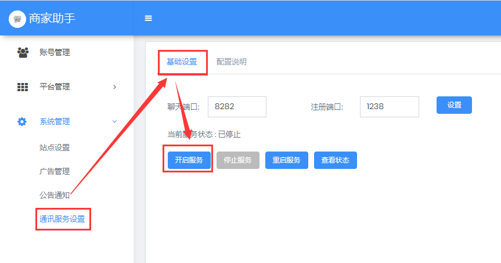
Task: Click the 停止服务 button
Action: click(237, 160)
